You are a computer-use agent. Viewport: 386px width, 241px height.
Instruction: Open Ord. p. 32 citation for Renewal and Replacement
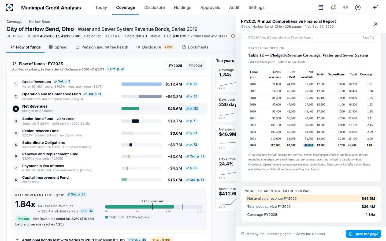coord(195,156)
